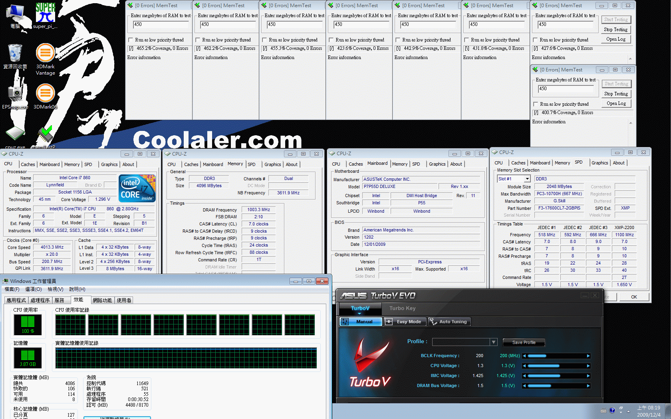Click Open Log in 400.7% coverage MemTest
Viewport: 671px width, 419px height.
[x=616, y=103]
